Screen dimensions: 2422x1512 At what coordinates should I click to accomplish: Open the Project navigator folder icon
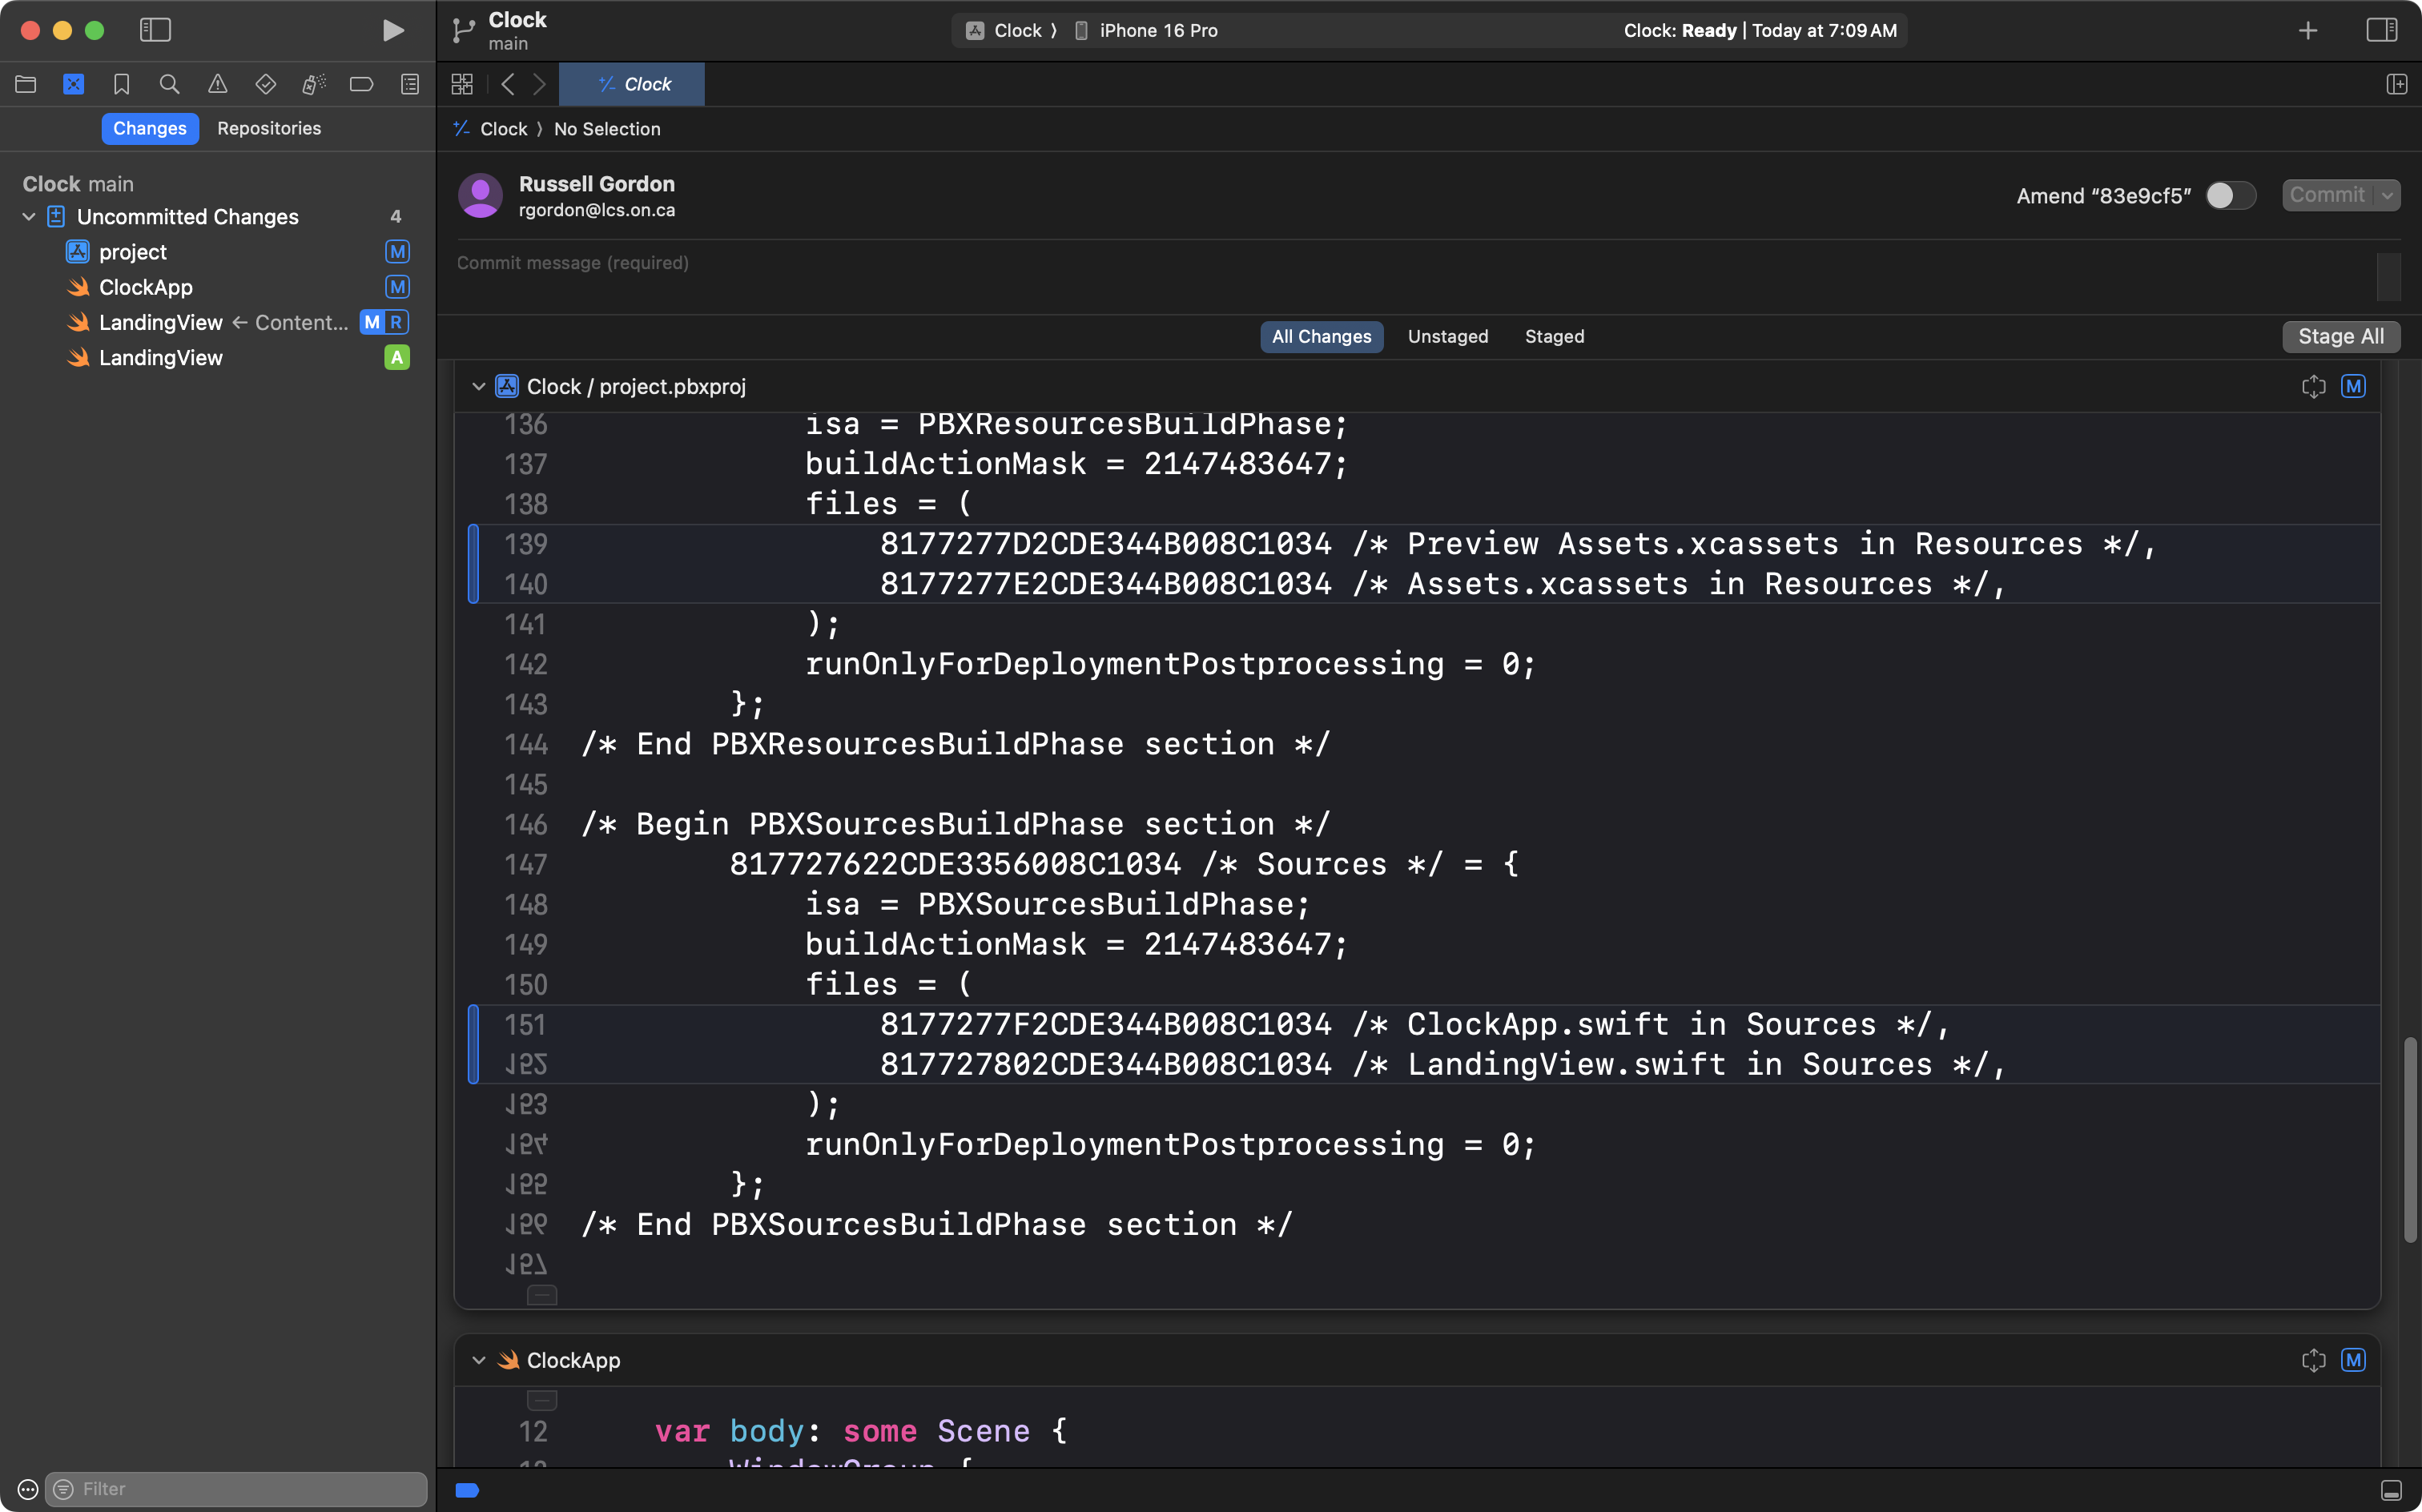26,84
